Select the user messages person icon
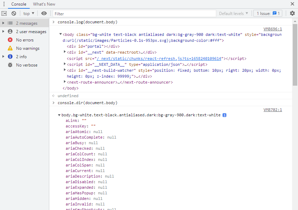Viewport: 298px width, 210px height. click(10, 31)
